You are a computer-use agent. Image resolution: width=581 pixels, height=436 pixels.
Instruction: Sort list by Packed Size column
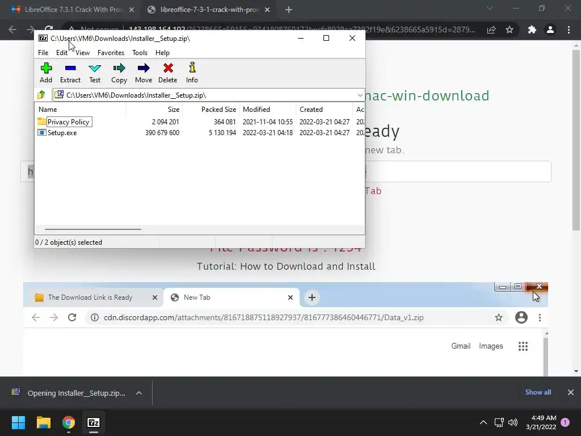(211, 110)
